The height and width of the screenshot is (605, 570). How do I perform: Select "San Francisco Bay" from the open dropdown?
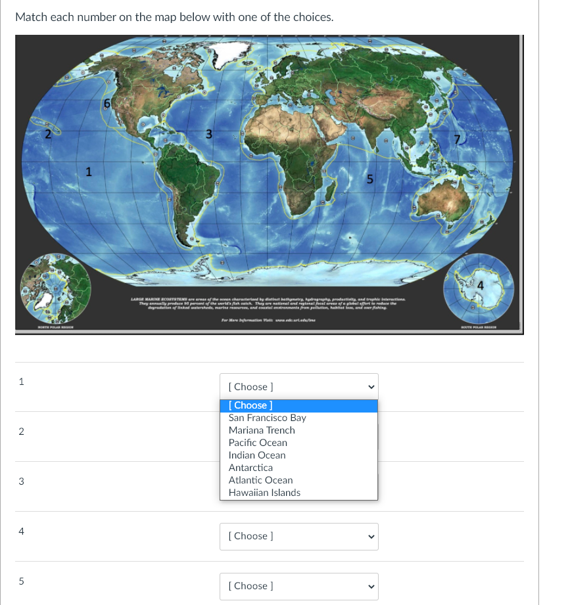[x=267, y=418]
